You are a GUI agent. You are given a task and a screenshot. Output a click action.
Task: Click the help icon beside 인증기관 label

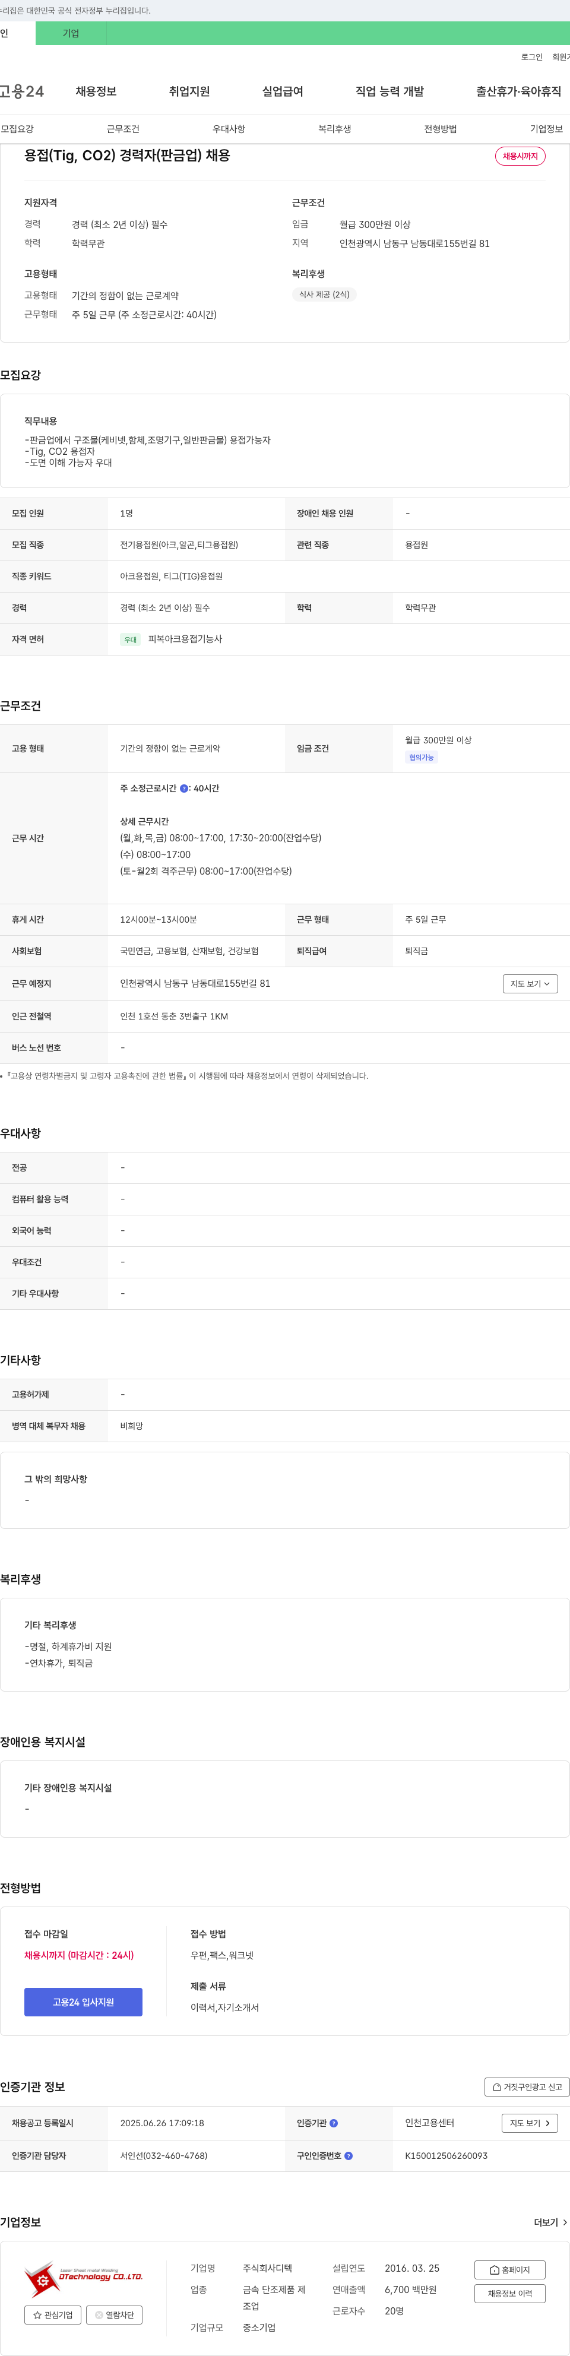[334, 2123]
